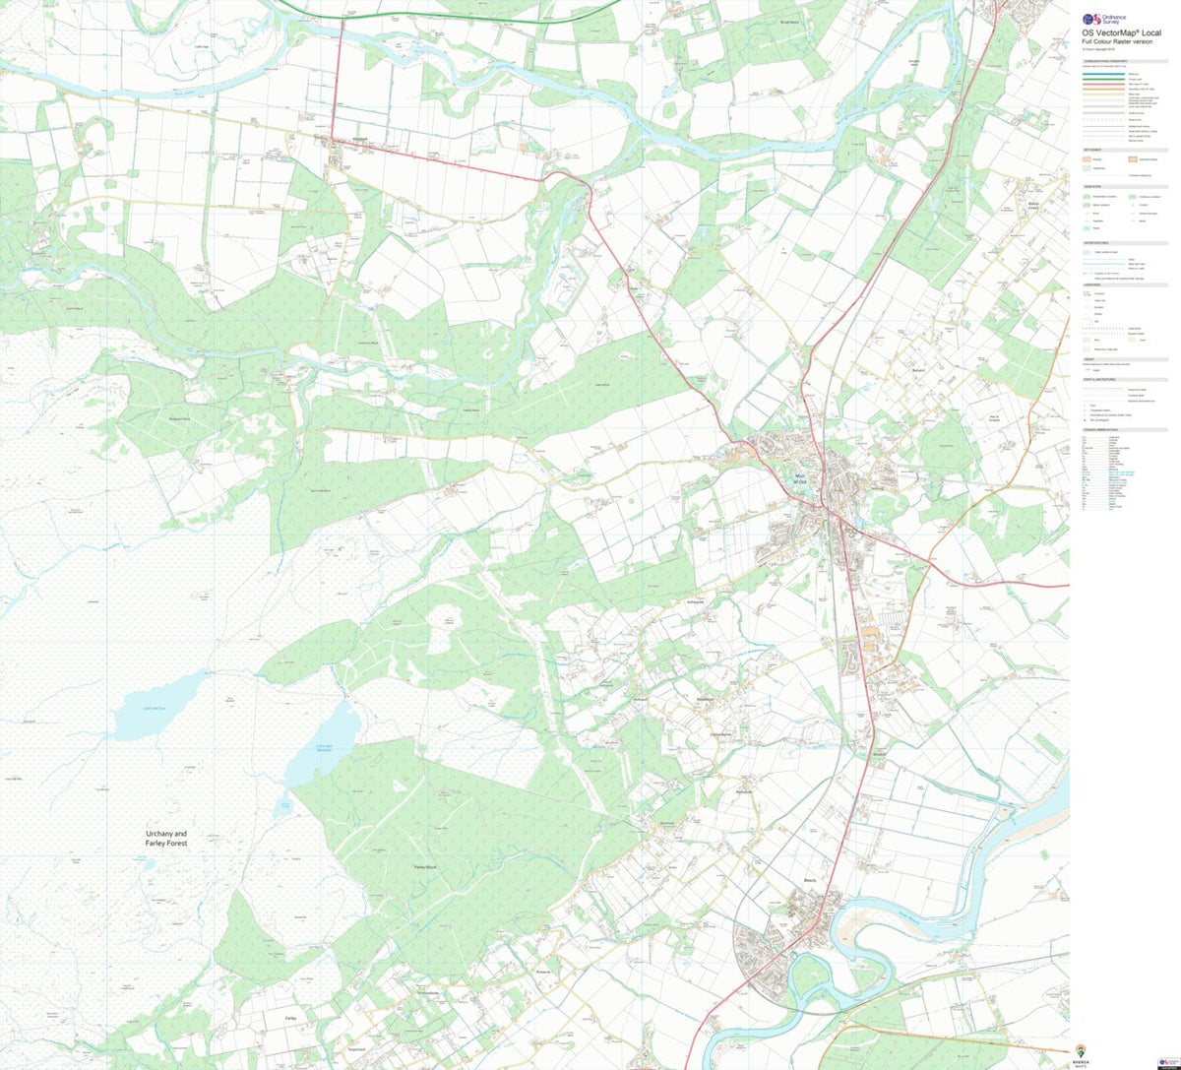Screen dimensions: 1181x1070
Task: Click the Beauly town label
Action: click(x=810, y=882)
